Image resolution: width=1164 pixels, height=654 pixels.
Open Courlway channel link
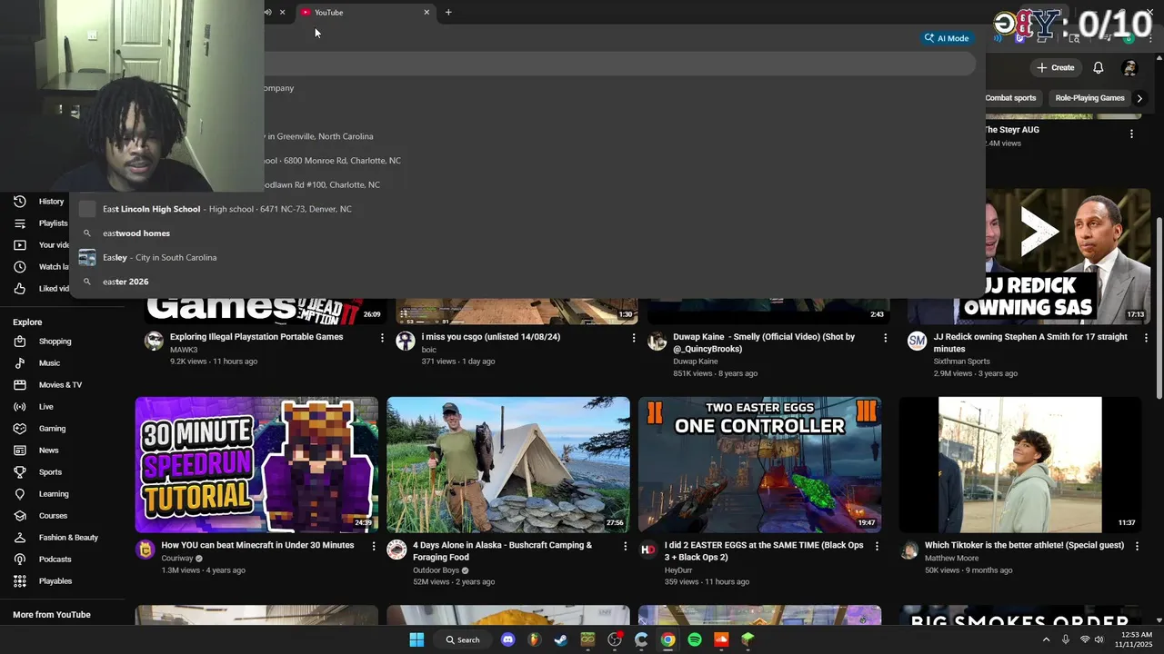coord(177,558)
